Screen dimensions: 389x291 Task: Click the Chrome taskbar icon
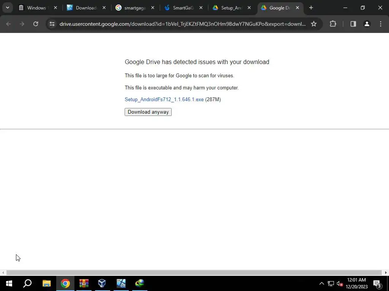[65, 283]
